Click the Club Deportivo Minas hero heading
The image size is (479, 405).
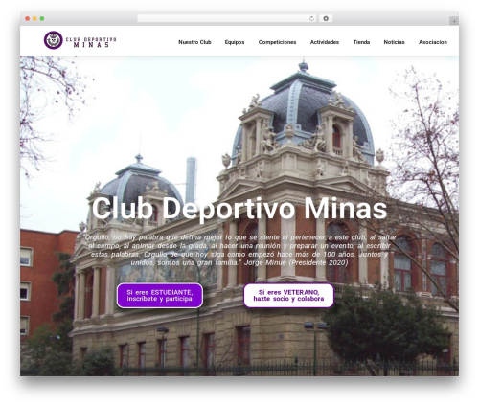[x=239, y=209]
